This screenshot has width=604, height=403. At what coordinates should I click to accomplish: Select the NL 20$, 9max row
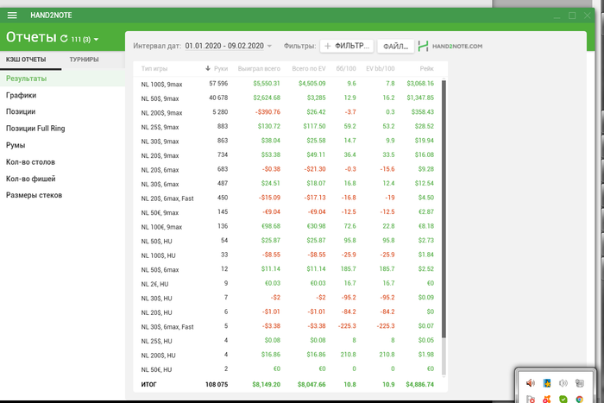coord(287,154)
